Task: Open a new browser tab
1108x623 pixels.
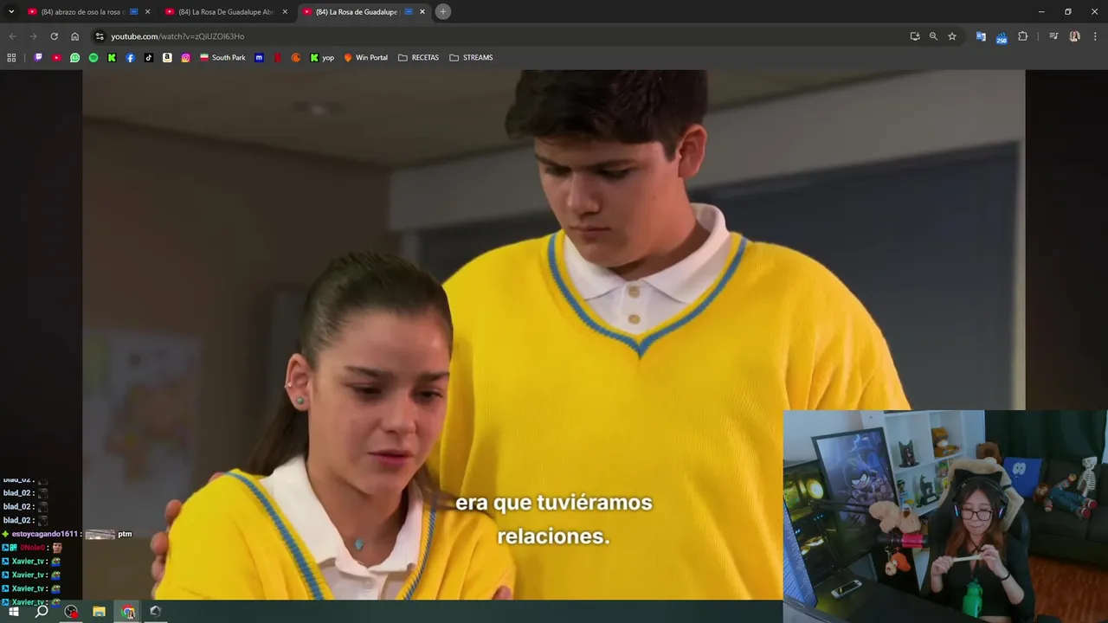Action: 443,11
